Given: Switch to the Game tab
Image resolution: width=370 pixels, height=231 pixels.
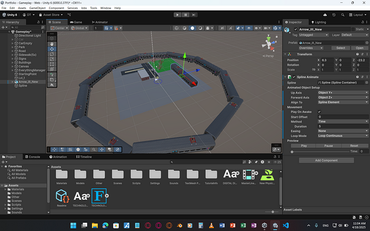Looking at the screenshot, I should point(76,22).
